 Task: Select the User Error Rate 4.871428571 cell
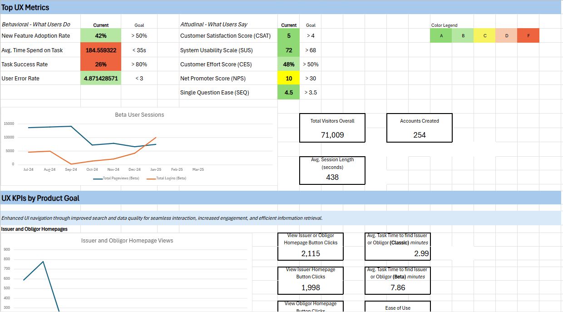pos(101,79)
